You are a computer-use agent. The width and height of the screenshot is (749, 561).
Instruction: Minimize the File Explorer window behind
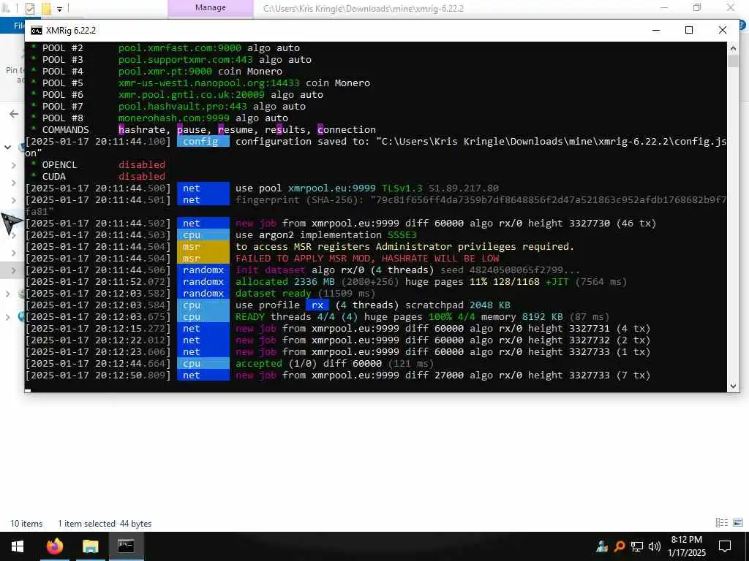(664, 7)
